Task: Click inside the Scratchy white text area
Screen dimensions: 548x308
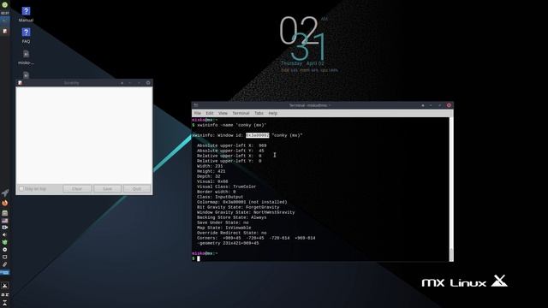Action: click(x=84, y=135)
